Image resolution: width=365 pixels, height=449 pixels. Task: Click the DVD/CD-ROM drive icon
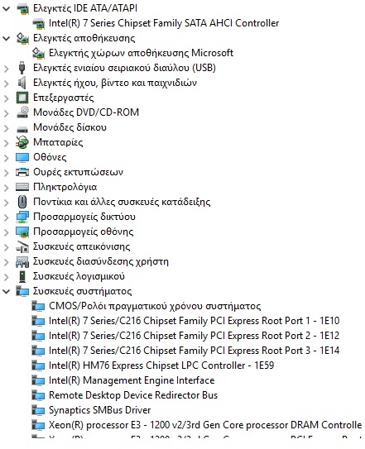(x=22, y=112)
